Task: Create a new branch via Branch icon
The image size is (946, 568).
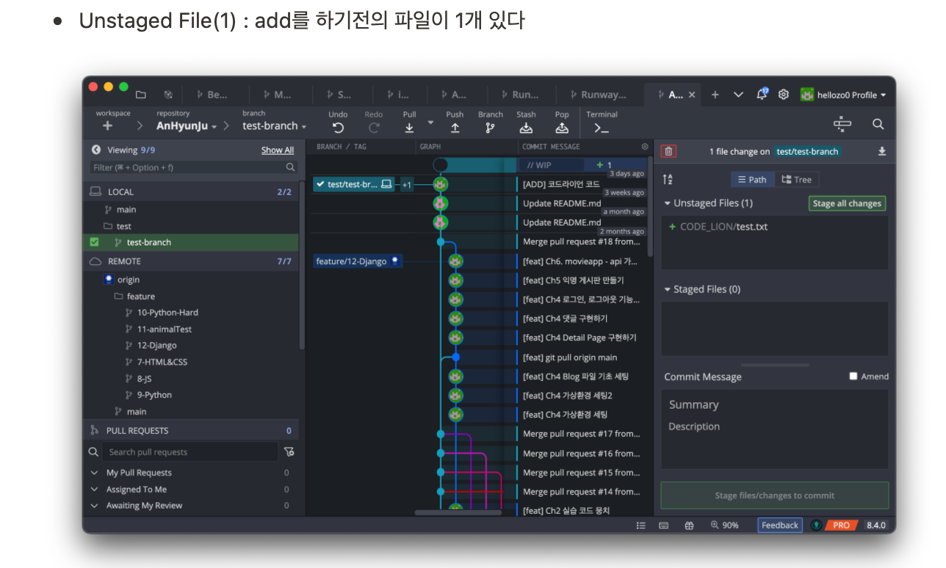Action: point(490,128)
